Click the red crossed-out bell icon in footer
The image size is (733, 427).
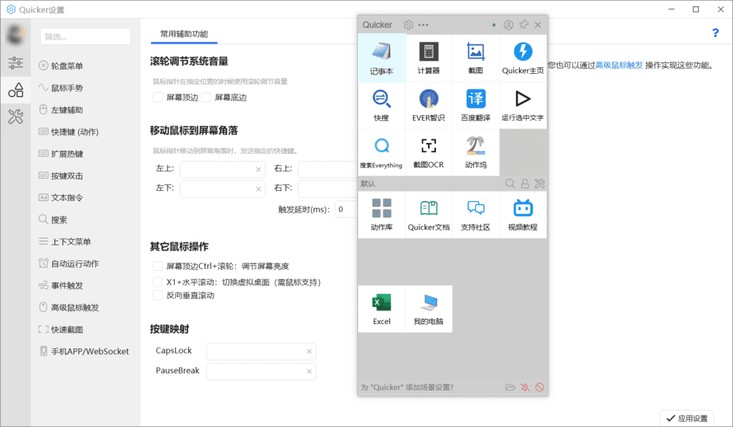525,387
